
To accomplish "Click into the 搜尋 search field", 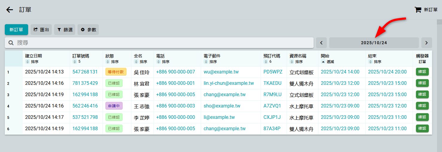I will coord(162,43).
